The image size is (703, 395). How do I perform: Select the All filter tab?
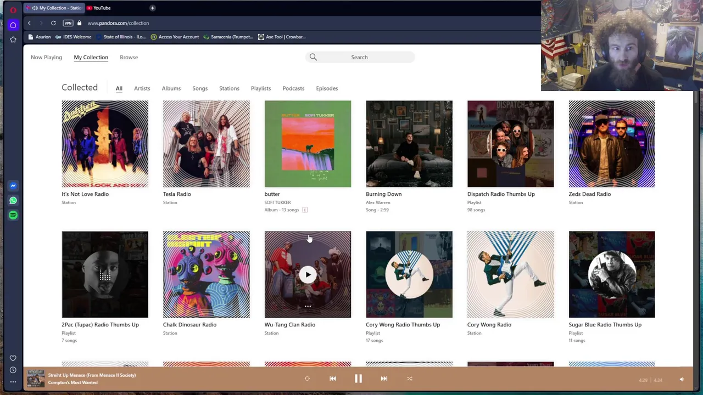pos(119,88)
